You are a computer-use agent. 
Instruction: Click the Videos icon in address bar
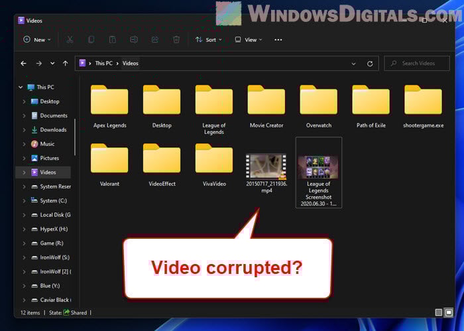82,63
